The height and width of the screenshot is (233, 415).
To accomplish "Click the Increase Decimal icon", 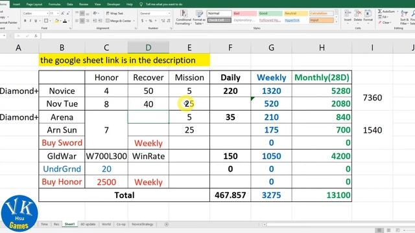I will click(x=163, y=21).
